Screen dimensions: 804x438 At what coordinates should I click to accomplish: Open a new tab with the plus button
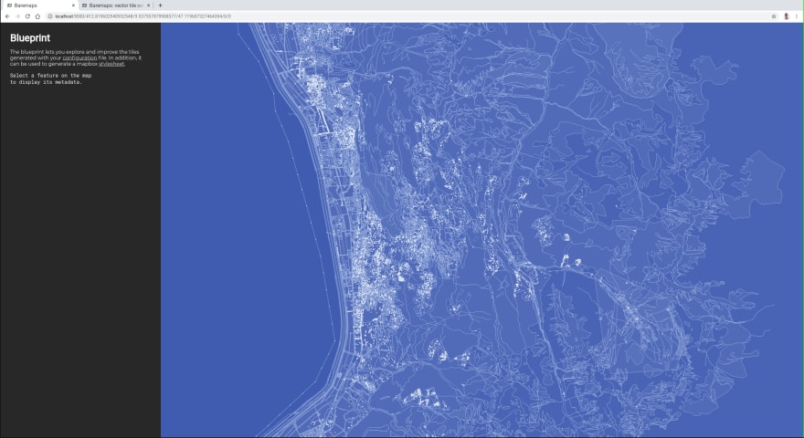tap(160, 5)
